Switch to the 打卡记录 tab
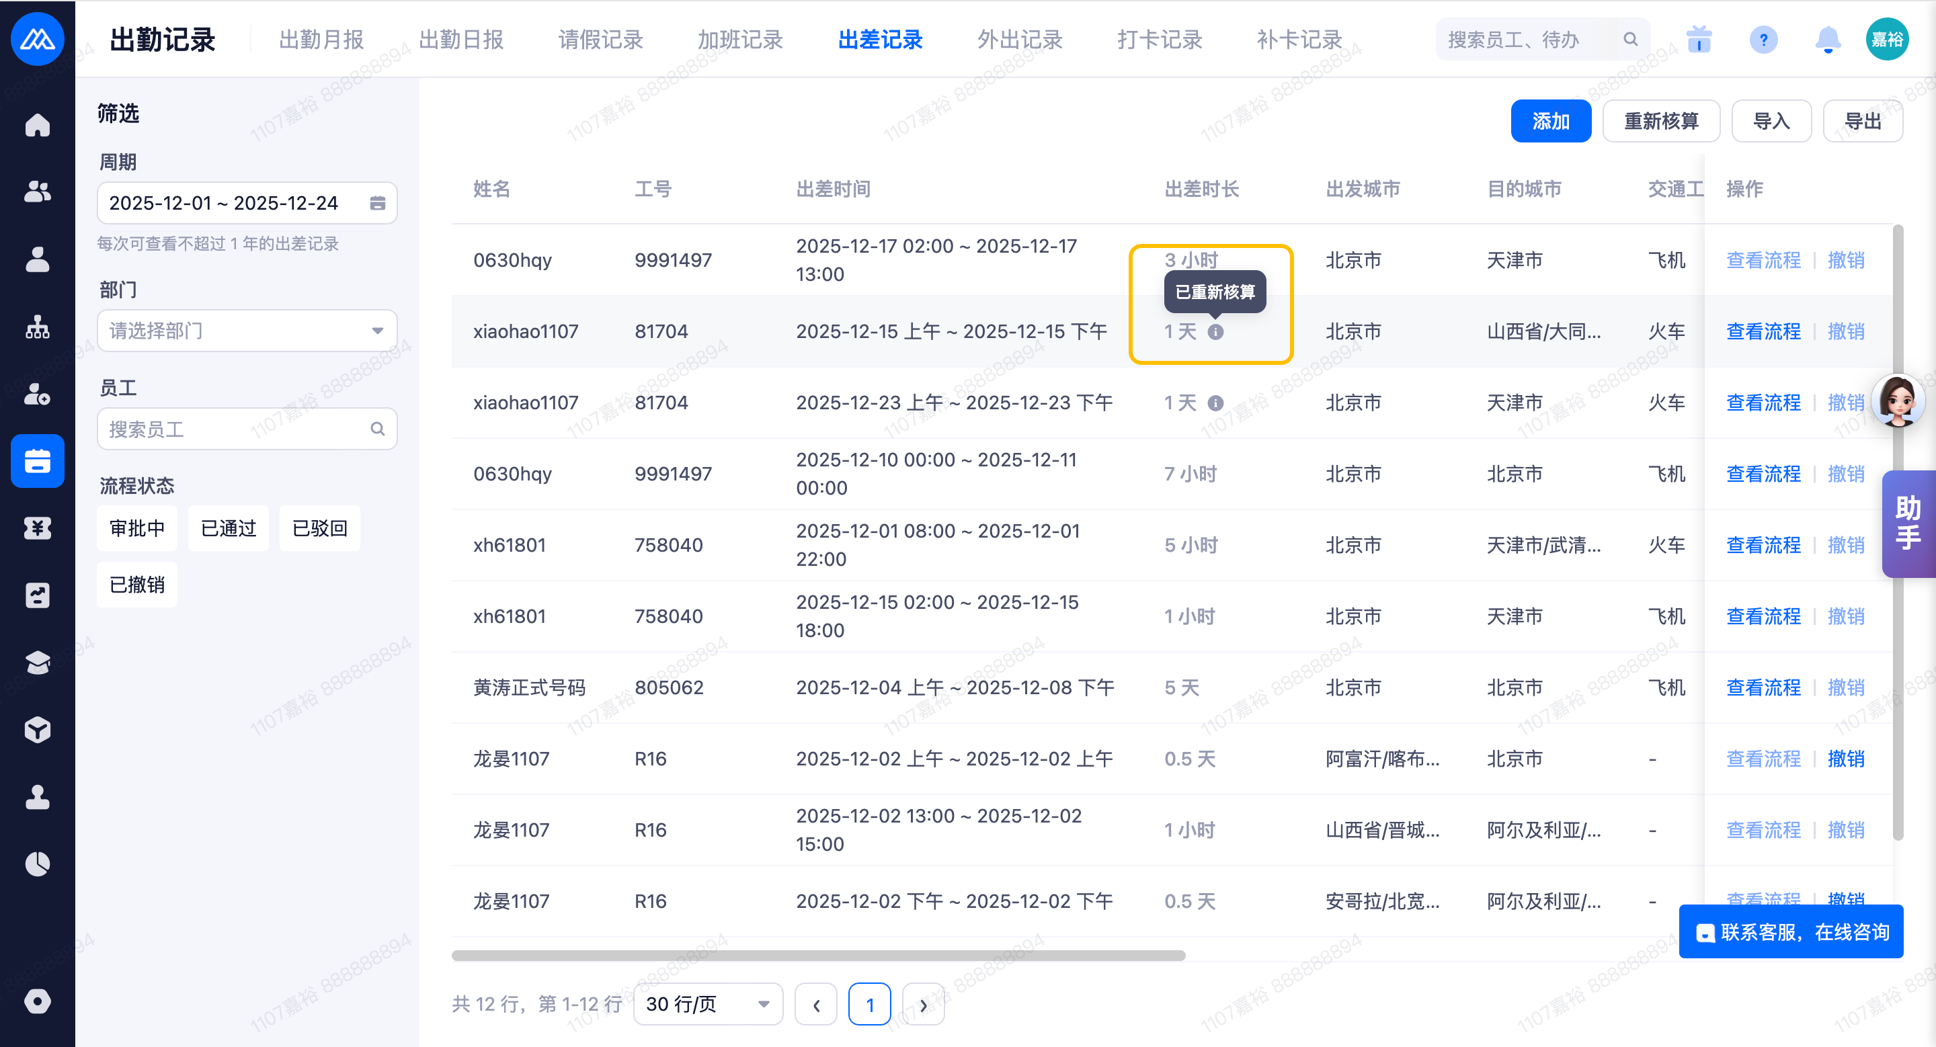 1159,39
